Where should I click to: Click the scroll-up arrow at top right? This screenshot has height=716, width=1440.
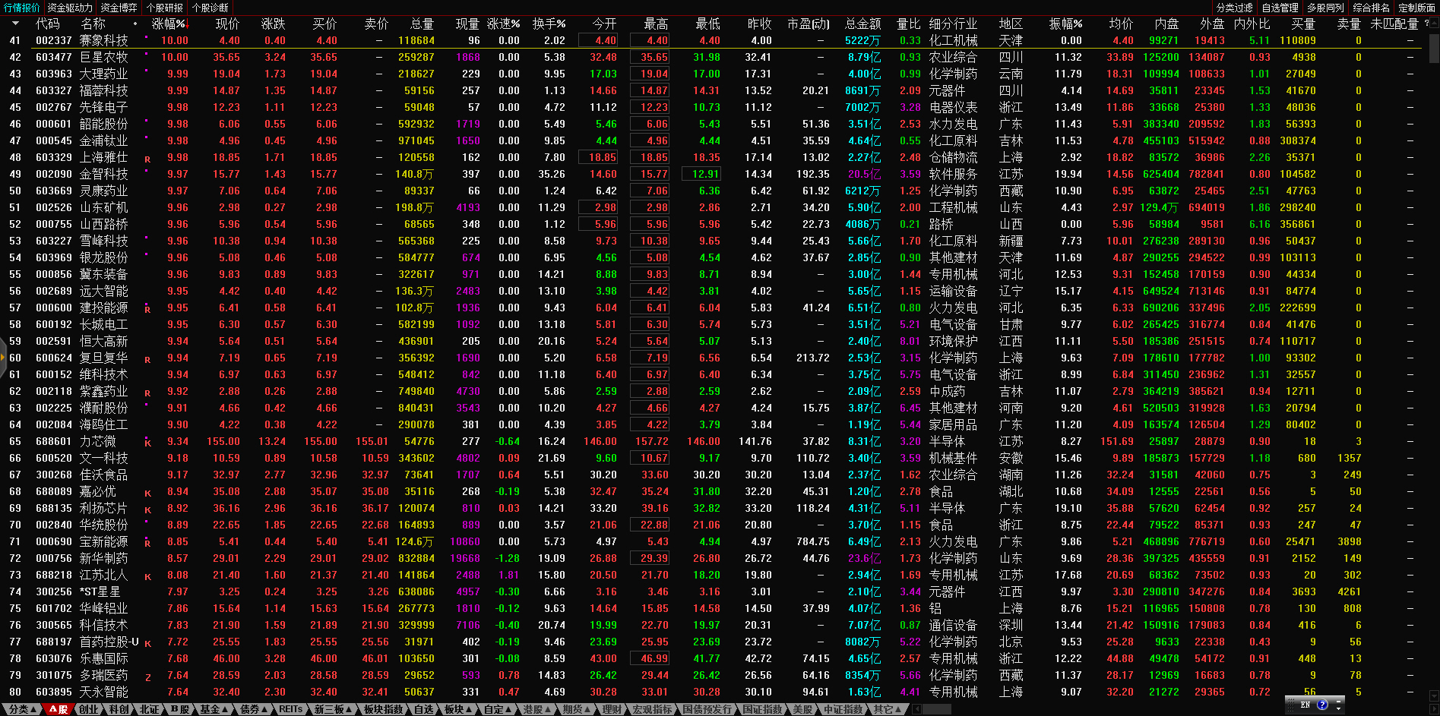(1434, 24)
